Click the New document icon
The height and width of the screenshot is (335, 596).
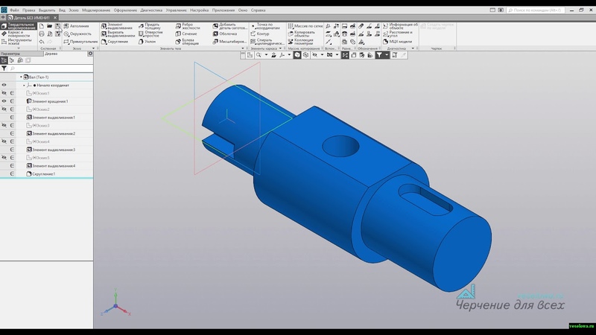(x=42, y=26)
